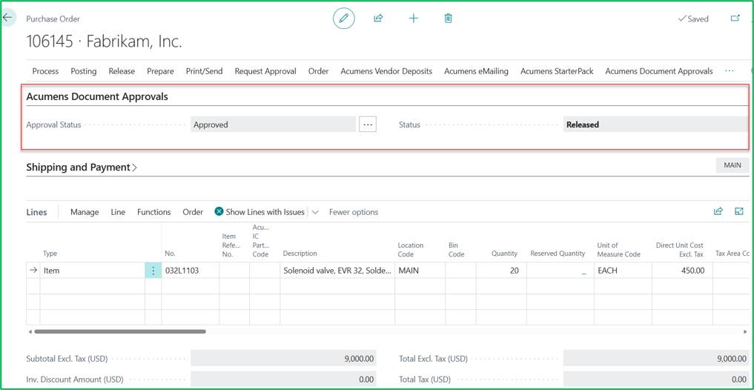Click Reserved Quantity column header
This screenshot has height=390, width=754.
558,254
